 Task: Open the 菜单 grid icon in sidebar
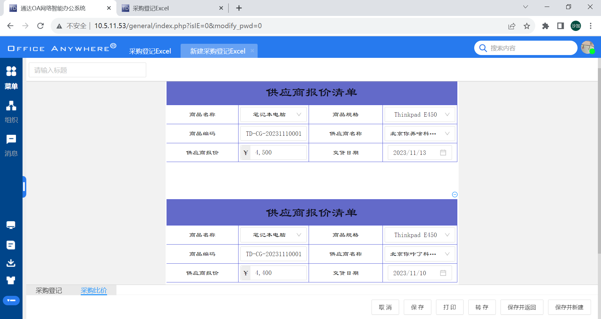pos(11,72)
